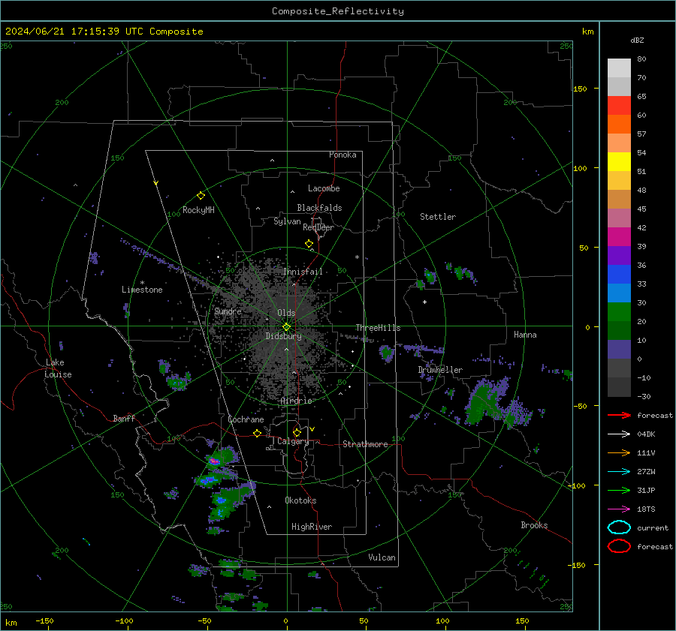Click the Limestone label
The height and width of the screenshot is (631, 676).
pos(142,290)
